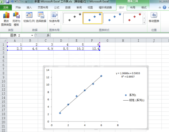Open Customize Quick Access Toolbar dropdown
The image size is (169, 132).
coord(26,2)
